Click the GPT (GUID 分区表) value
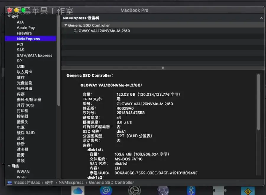The height and width of the screenshot is (195, 266). [134, 136]
